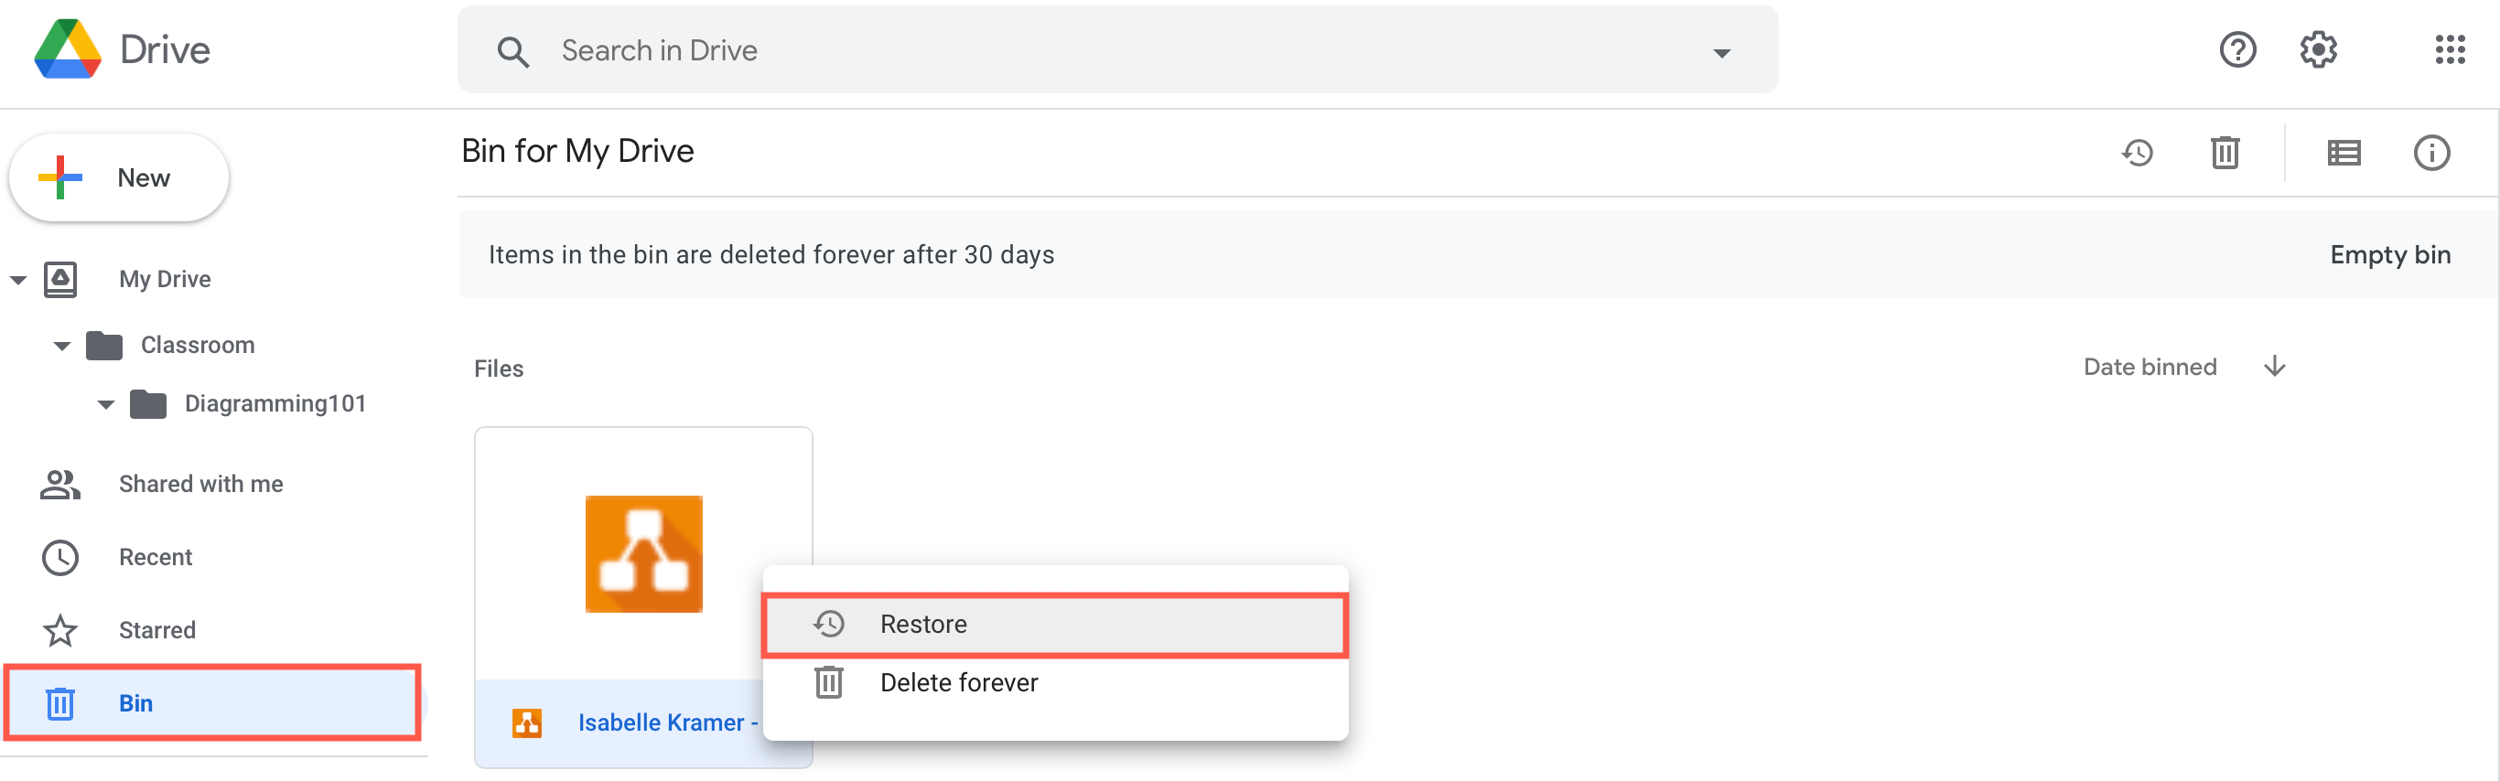Select the Starred section
The image size is (2500, 781).
point(156,630)
